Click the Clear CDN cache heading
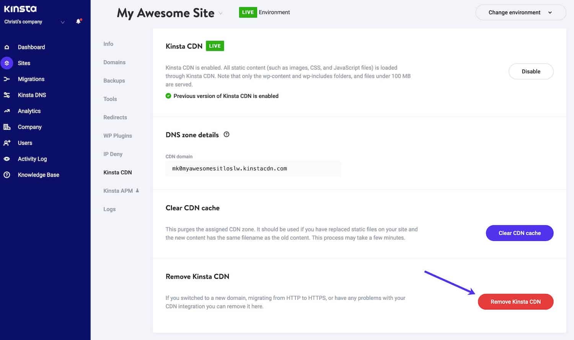Viewport: 574px width, 340px height. 192,208
